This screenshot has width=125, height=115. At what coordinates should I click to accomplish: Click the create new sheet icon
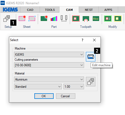(x=22, y=18)
